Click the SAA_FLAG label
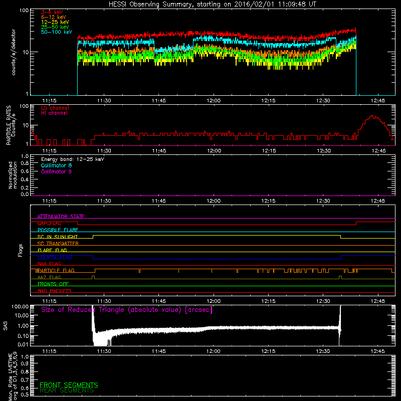The image size is (401, 401). click(49, 264)
